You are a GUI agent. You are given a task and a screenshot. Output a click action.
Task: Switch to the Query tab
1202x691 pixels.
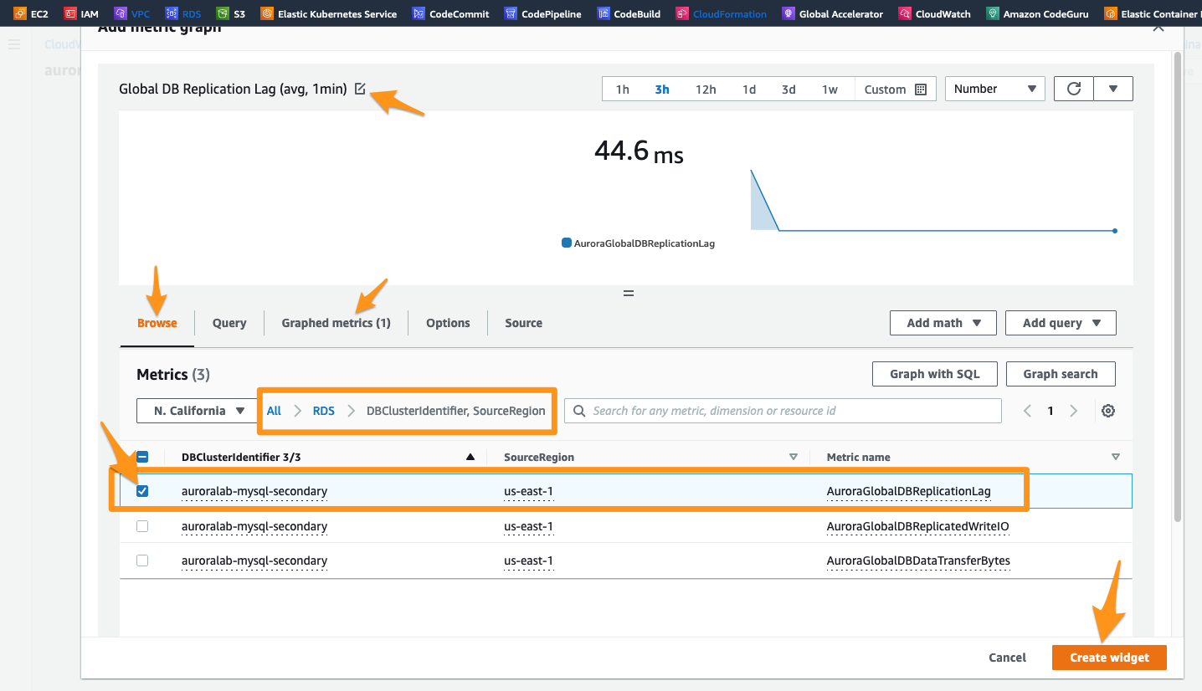229,323
